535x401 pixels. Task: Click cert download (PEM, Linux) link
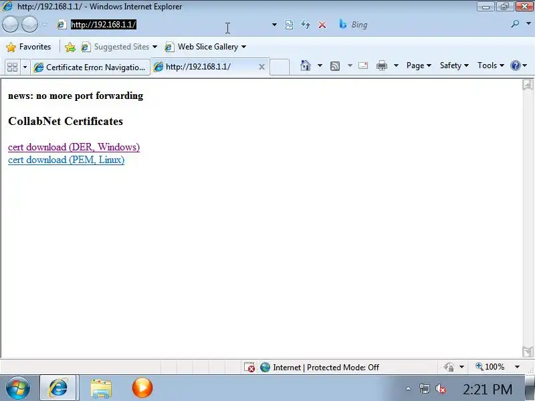[x=66, y=160]
